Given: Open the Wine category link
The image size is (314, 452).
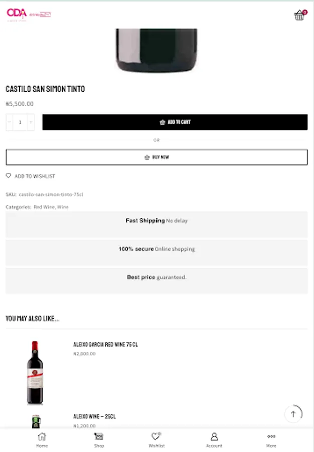Looking at the screenshot, I should tap(63, 207).
